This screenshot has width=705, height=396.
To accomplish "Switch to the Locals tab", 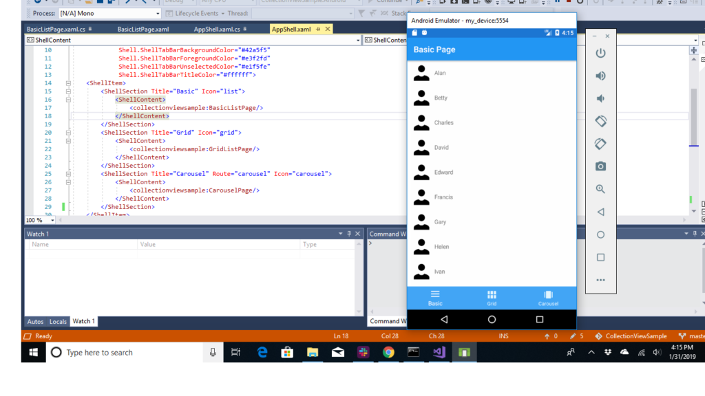I will [58, 322].
